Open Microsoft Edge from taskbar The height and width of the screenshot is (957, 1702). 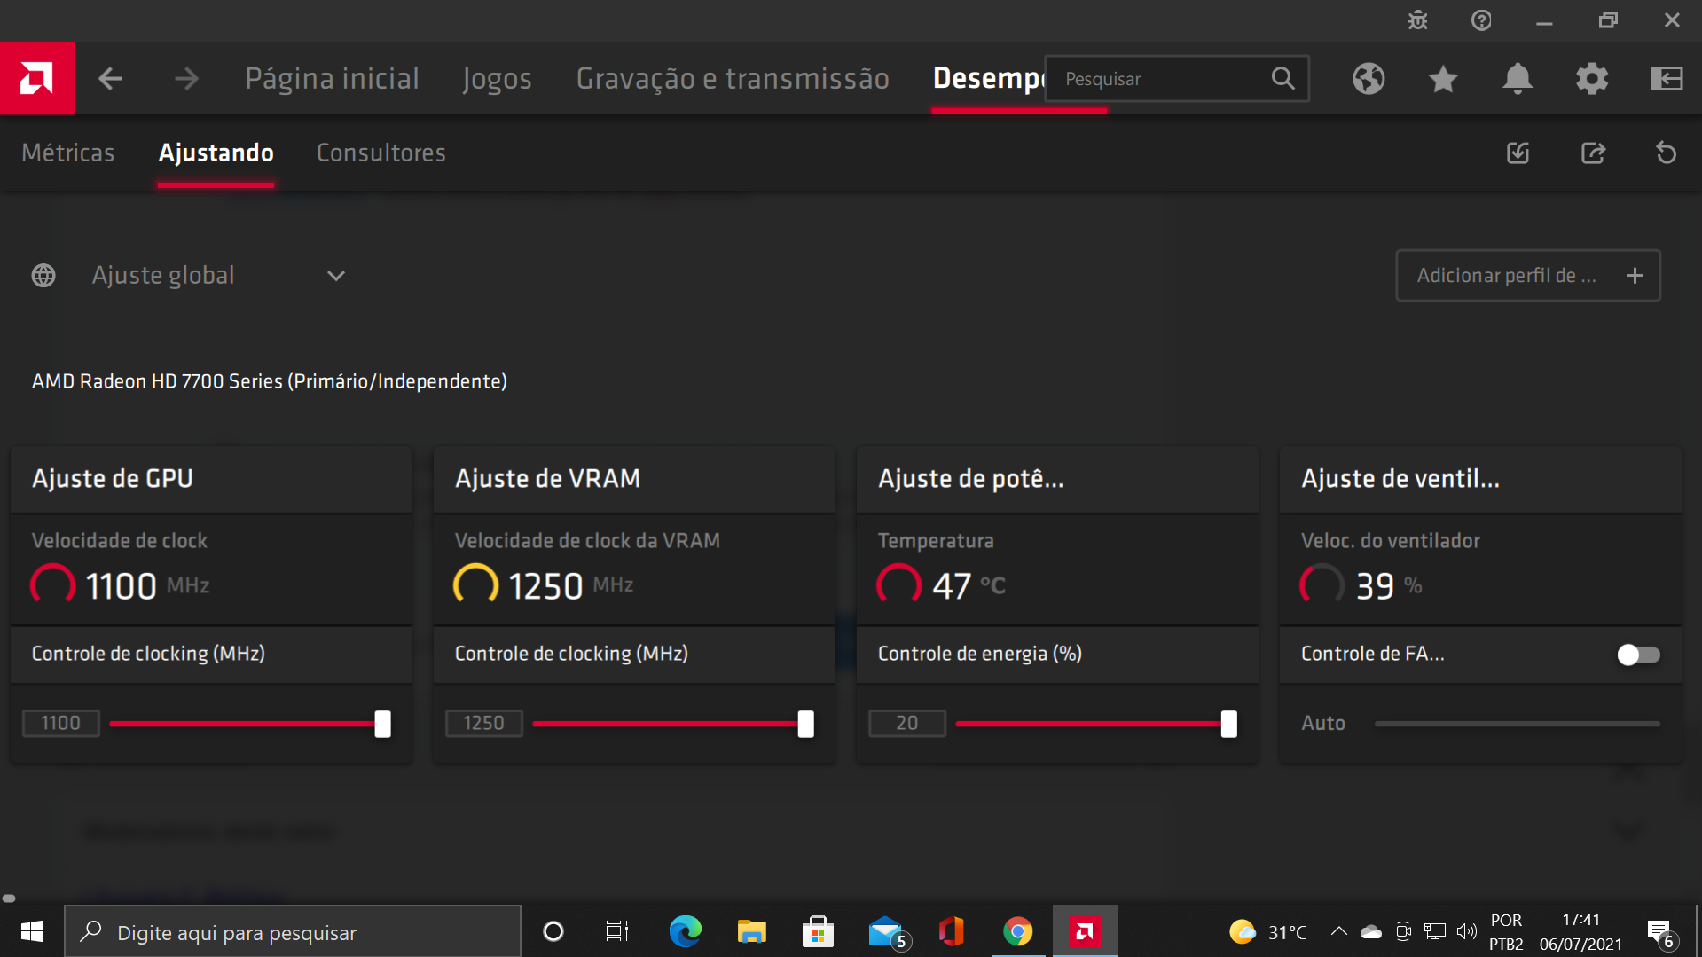[685, 931]
